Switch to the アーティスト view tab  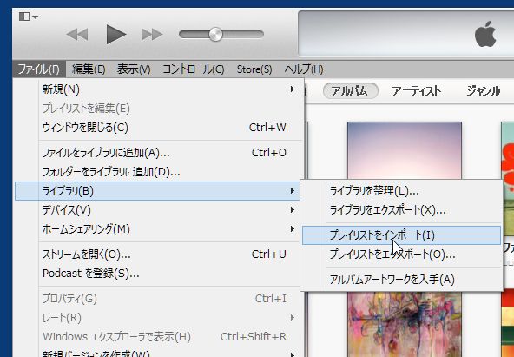pos(416,91)
